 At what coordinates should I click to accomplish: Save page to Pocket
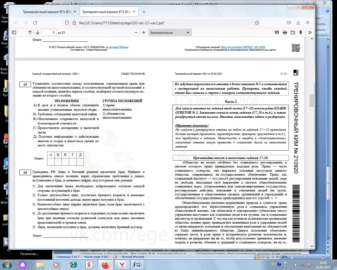click(289, 23)
